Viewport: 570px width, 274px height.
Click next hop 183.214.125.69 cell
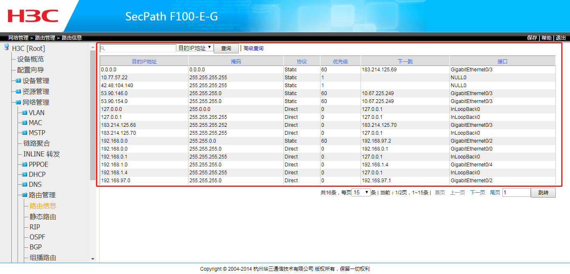tap(405, 70)
